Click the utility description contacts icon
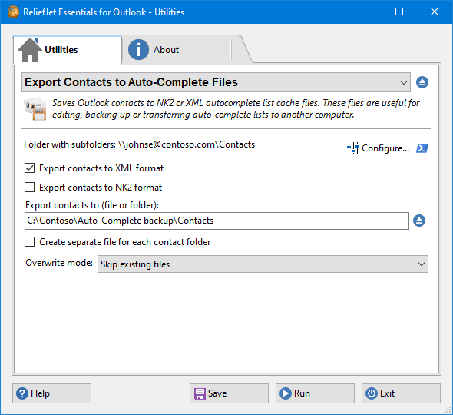The image size is (453, 415). [x=35, y=109]
